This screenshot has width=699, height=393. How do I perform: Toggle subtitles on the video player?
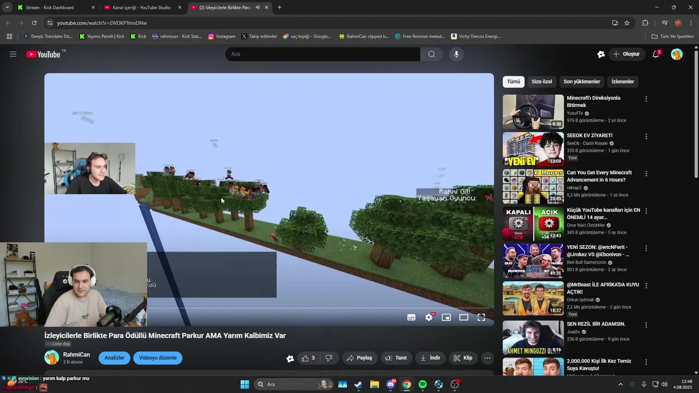411,317
